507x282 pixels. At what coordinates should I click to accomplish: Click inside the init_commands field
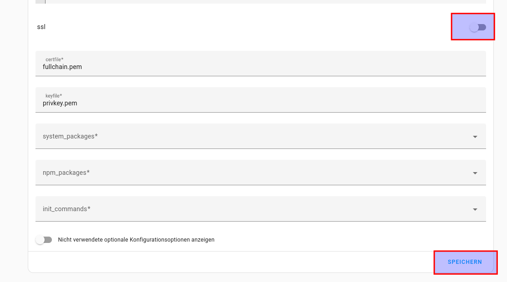point(228,209)
